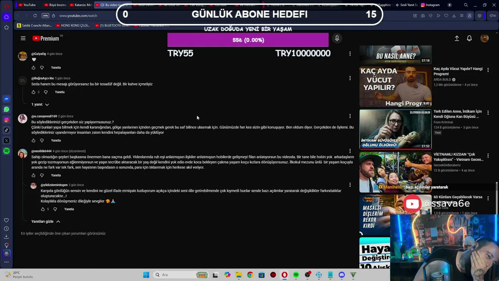Open the more-actions menu on @BuğraAşçı-l6e comment
Image resolution: width=499 pixels, height=281 pixels.
[x=350, y=78]
